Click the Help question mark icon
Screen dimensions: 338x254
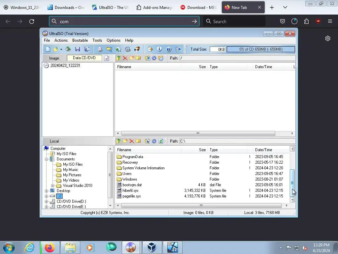pos(169,49)
